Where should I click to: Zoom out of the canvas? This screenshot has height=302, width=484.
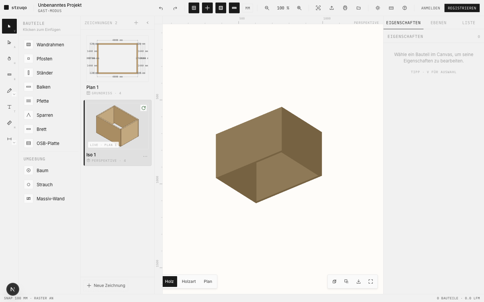pos(267,8)
